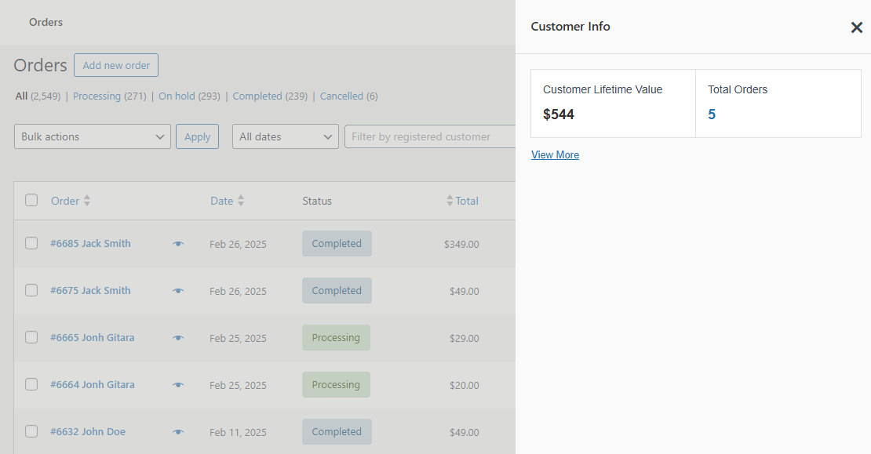The width and height of the screenshot is (871, 454).
Task: Preview order #6665 Jonh Gitara eye icon
Action: [x=178, y=338]
